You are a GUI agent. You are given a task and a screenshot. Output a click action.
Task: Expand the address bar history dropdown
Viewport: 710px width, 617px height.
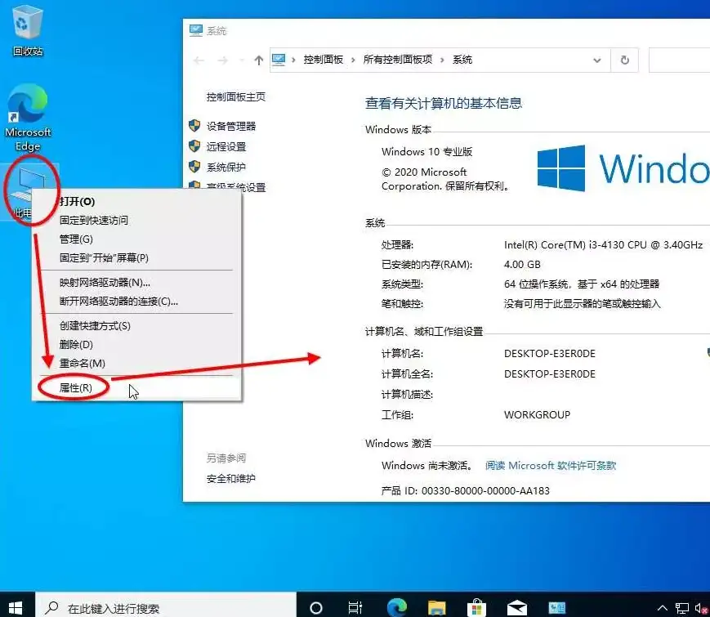click(598, 60)
